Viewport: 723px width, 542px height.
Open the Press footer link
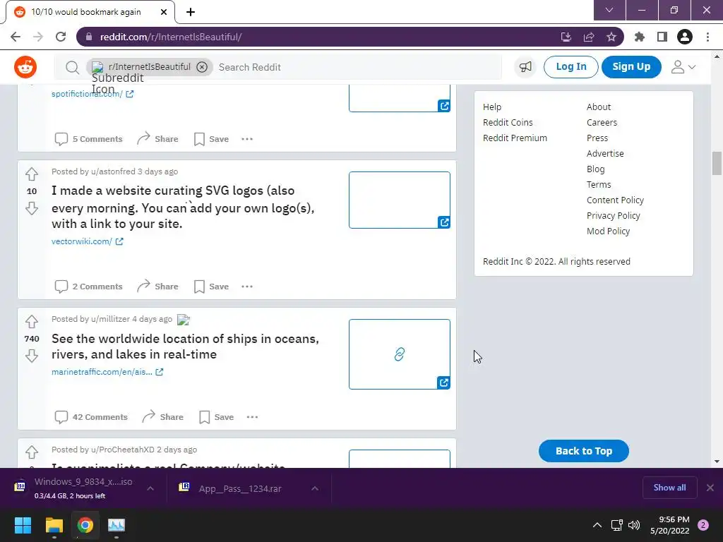(x=597, y=138)
